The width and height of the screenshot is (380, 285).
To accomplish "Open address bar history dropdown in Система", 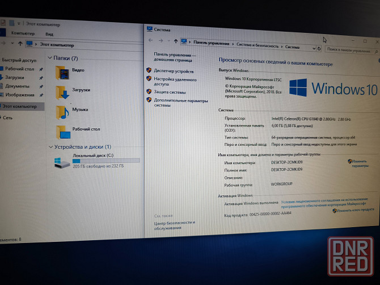I will (x=314, y=48).
